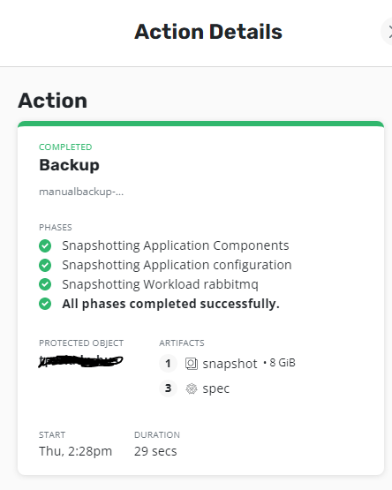Click the spec artifact icon

point(192,388)
